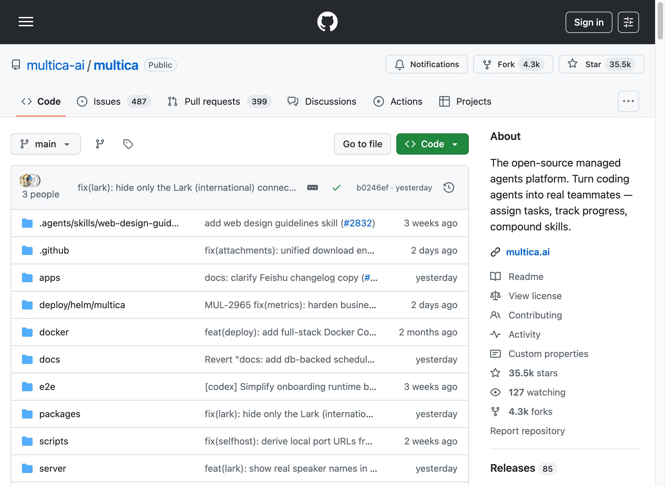
Task: Open the 3 people contributors text
Action: pyautogui.click(x=41, y=194)
